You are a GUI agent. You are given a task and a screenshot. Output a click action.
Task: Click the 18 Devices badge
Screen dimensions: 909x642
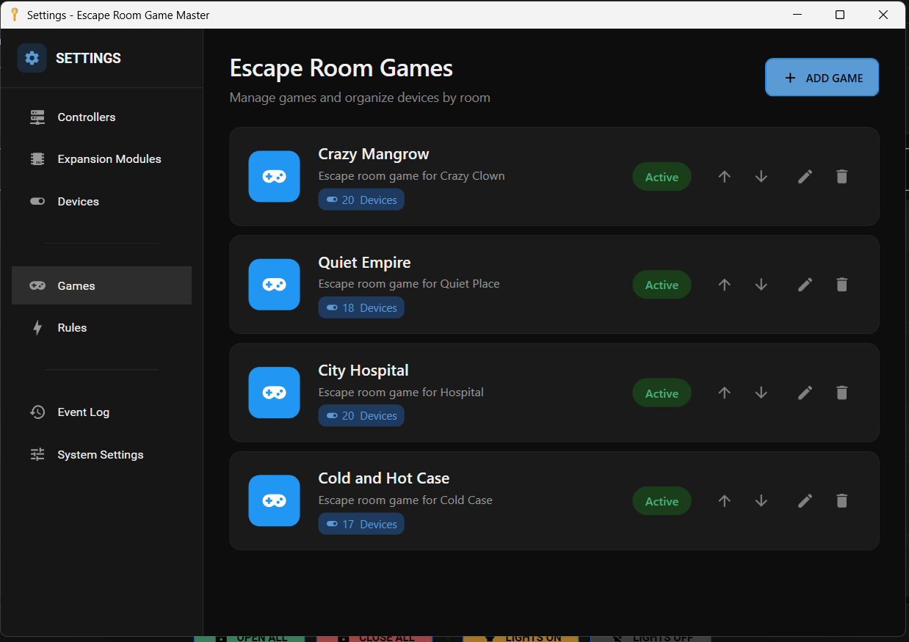coord(361,308)
